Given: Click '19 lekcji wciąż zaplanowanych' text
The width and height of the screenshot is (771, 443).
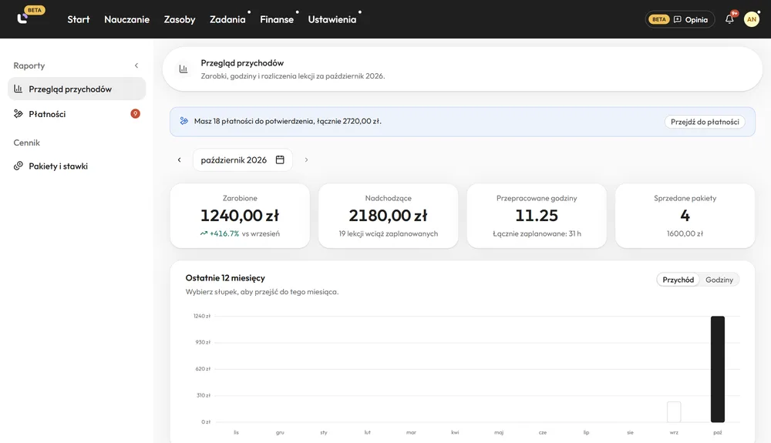Looking at the screenshot, I should (389, 233).
